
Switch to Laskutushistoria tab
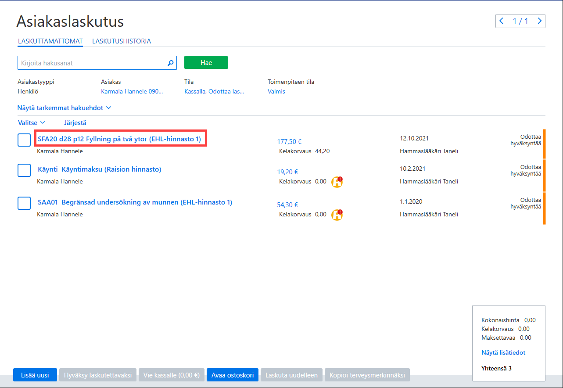122,41
